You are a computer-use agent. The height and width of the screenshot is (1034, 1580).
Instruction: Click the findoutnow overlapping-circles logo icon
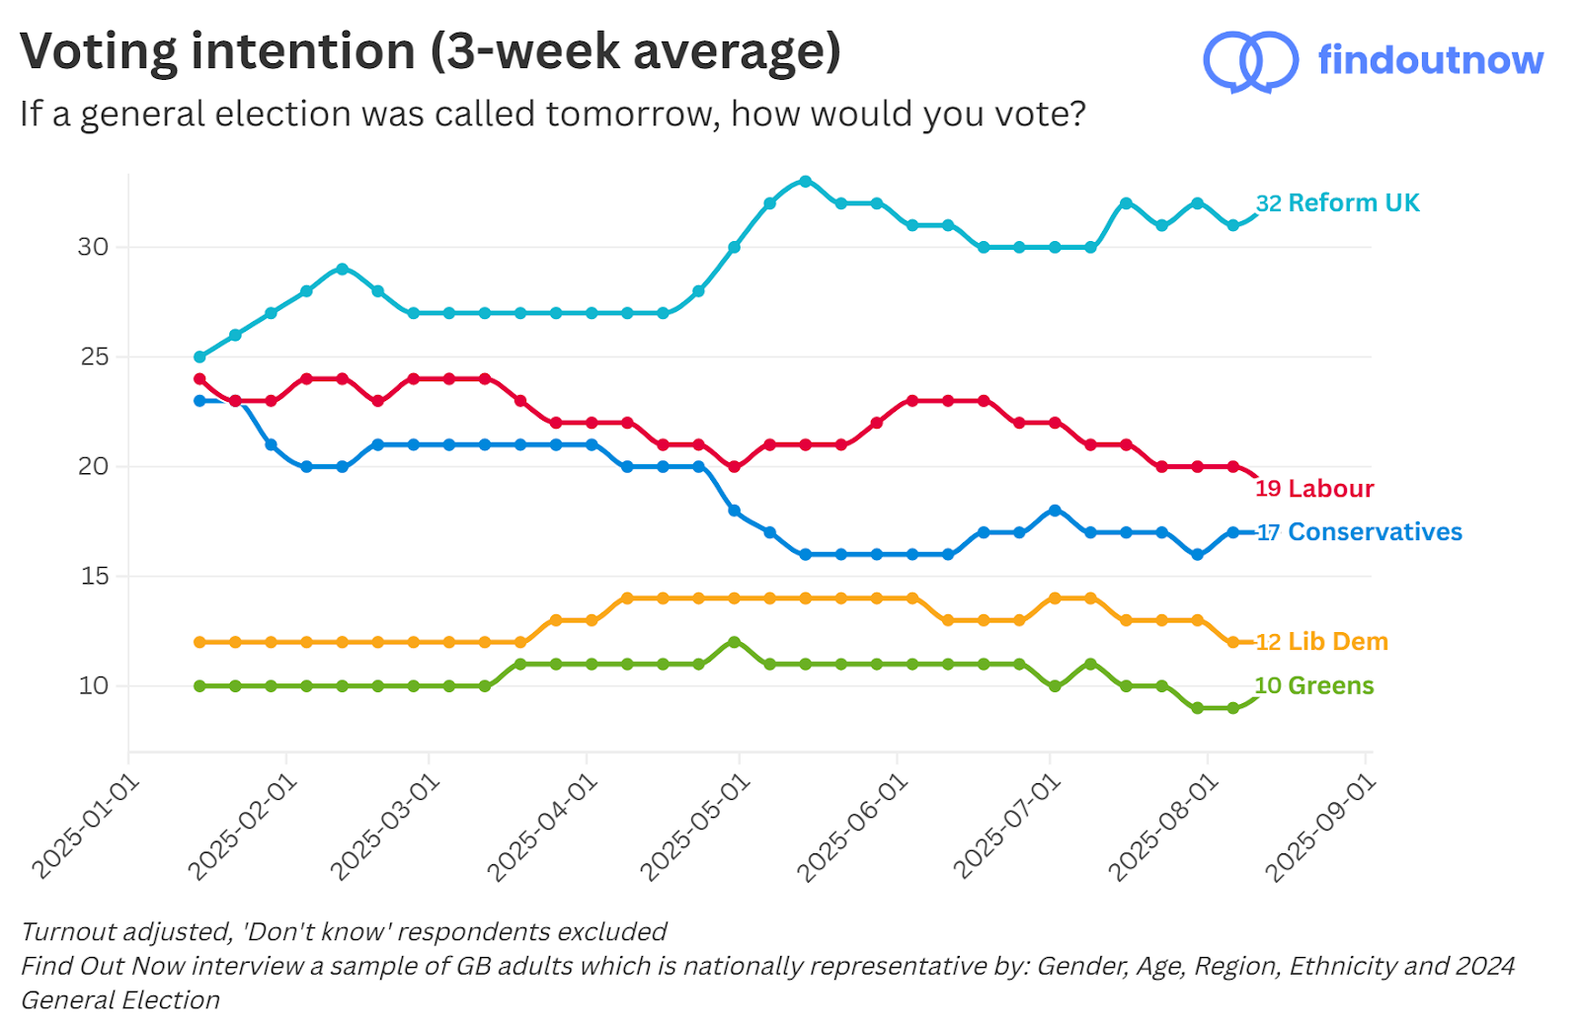1250,61
